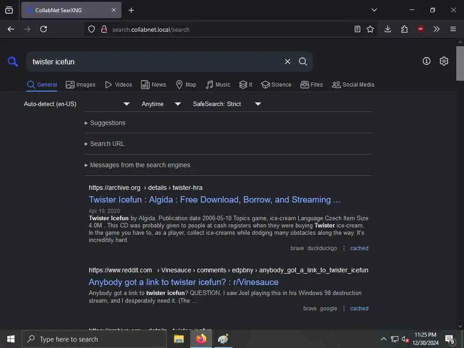464x348 pixels.
Task: Open the Firefox application menu
Action: [x=453, y=29]
